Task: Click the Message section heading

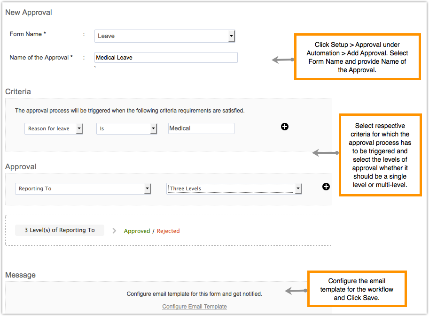Action: 20,275
